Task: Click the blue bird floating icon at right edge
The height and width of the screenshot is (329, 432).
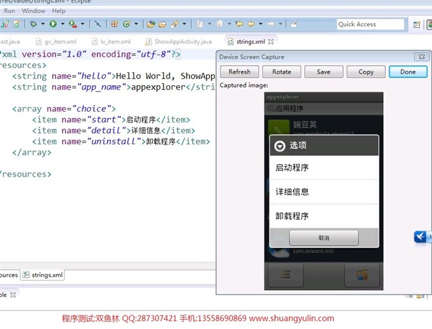Action: coord(420,237)
